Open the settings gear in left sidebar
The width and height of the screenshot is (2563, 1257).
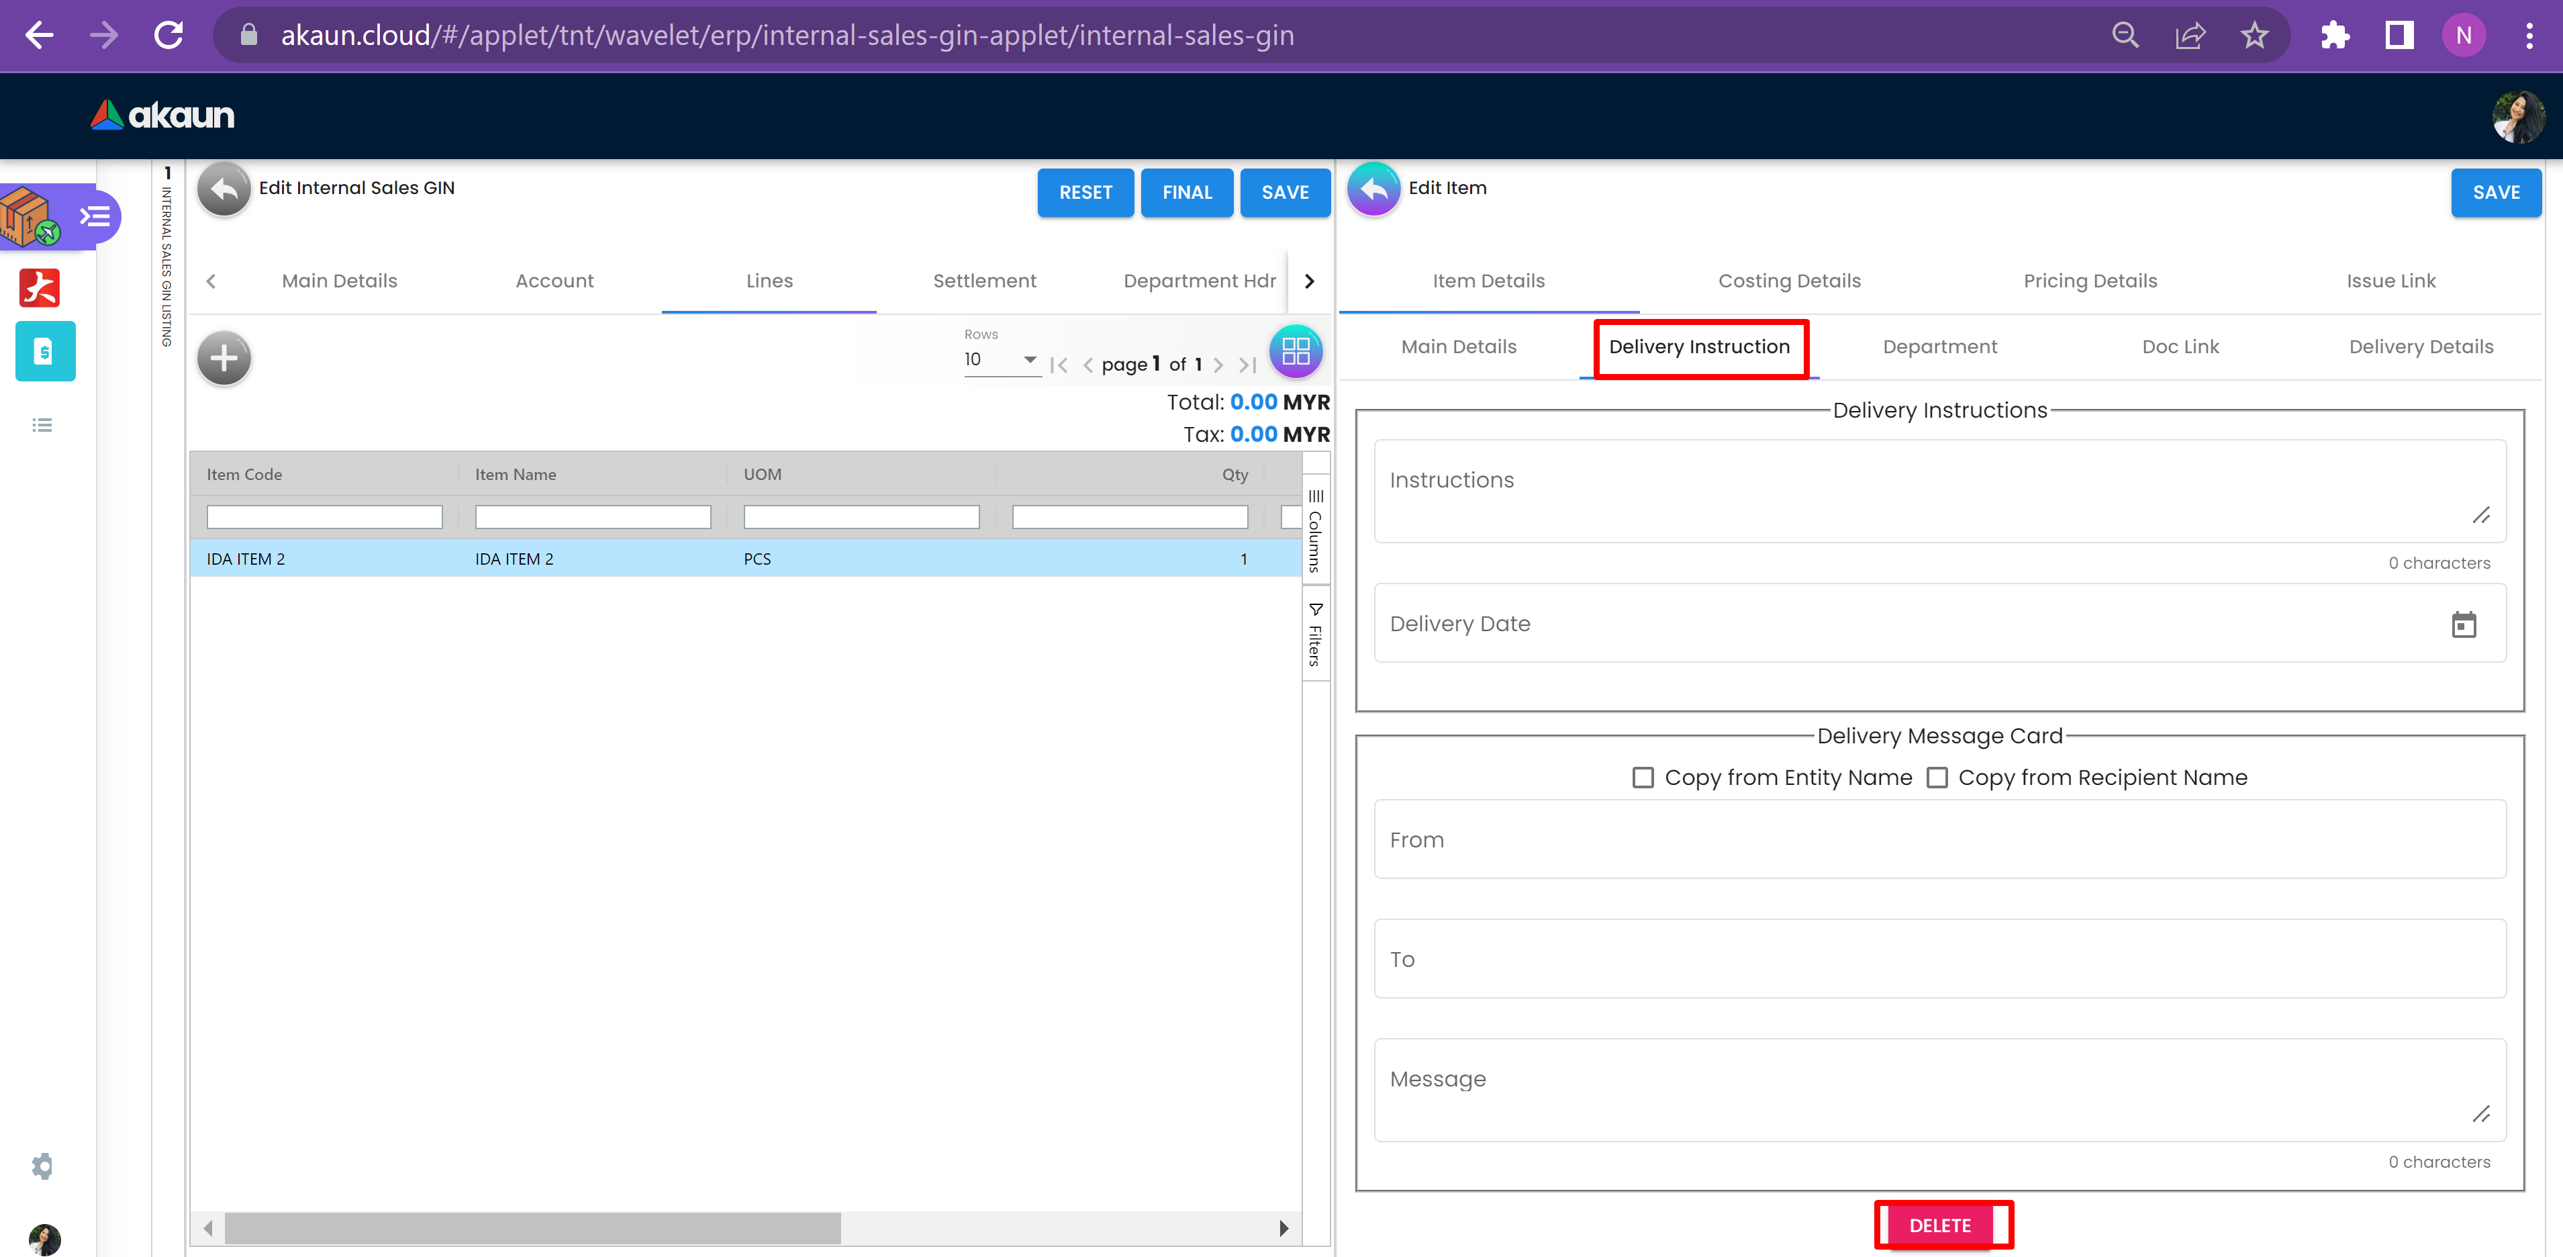point(42,1166)
